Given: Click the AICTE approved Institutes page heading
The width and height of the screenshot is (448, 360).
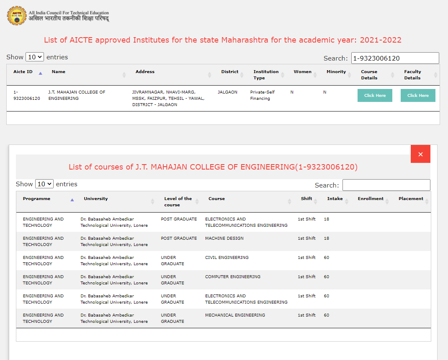Looking at the screenshot, I should tap(223, 40).
